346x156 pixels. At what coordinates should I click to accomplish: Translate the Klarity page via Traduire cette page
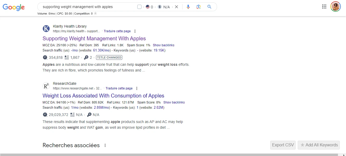(x=117, y=31)
